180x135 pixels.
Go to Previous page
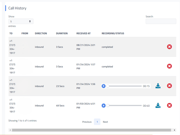coord(87,122)
